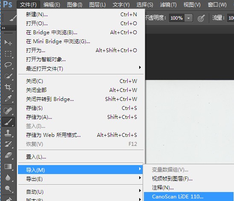Viewport: 234px width, 201px height.
Task: Choose 视频帧到图层(F)... in import submenu
Action: [189, 179]
